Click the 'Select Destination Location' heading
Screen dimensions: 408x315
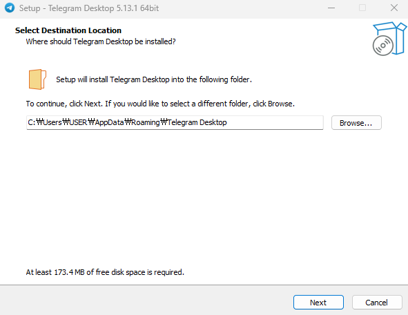[x=68, y=30]
